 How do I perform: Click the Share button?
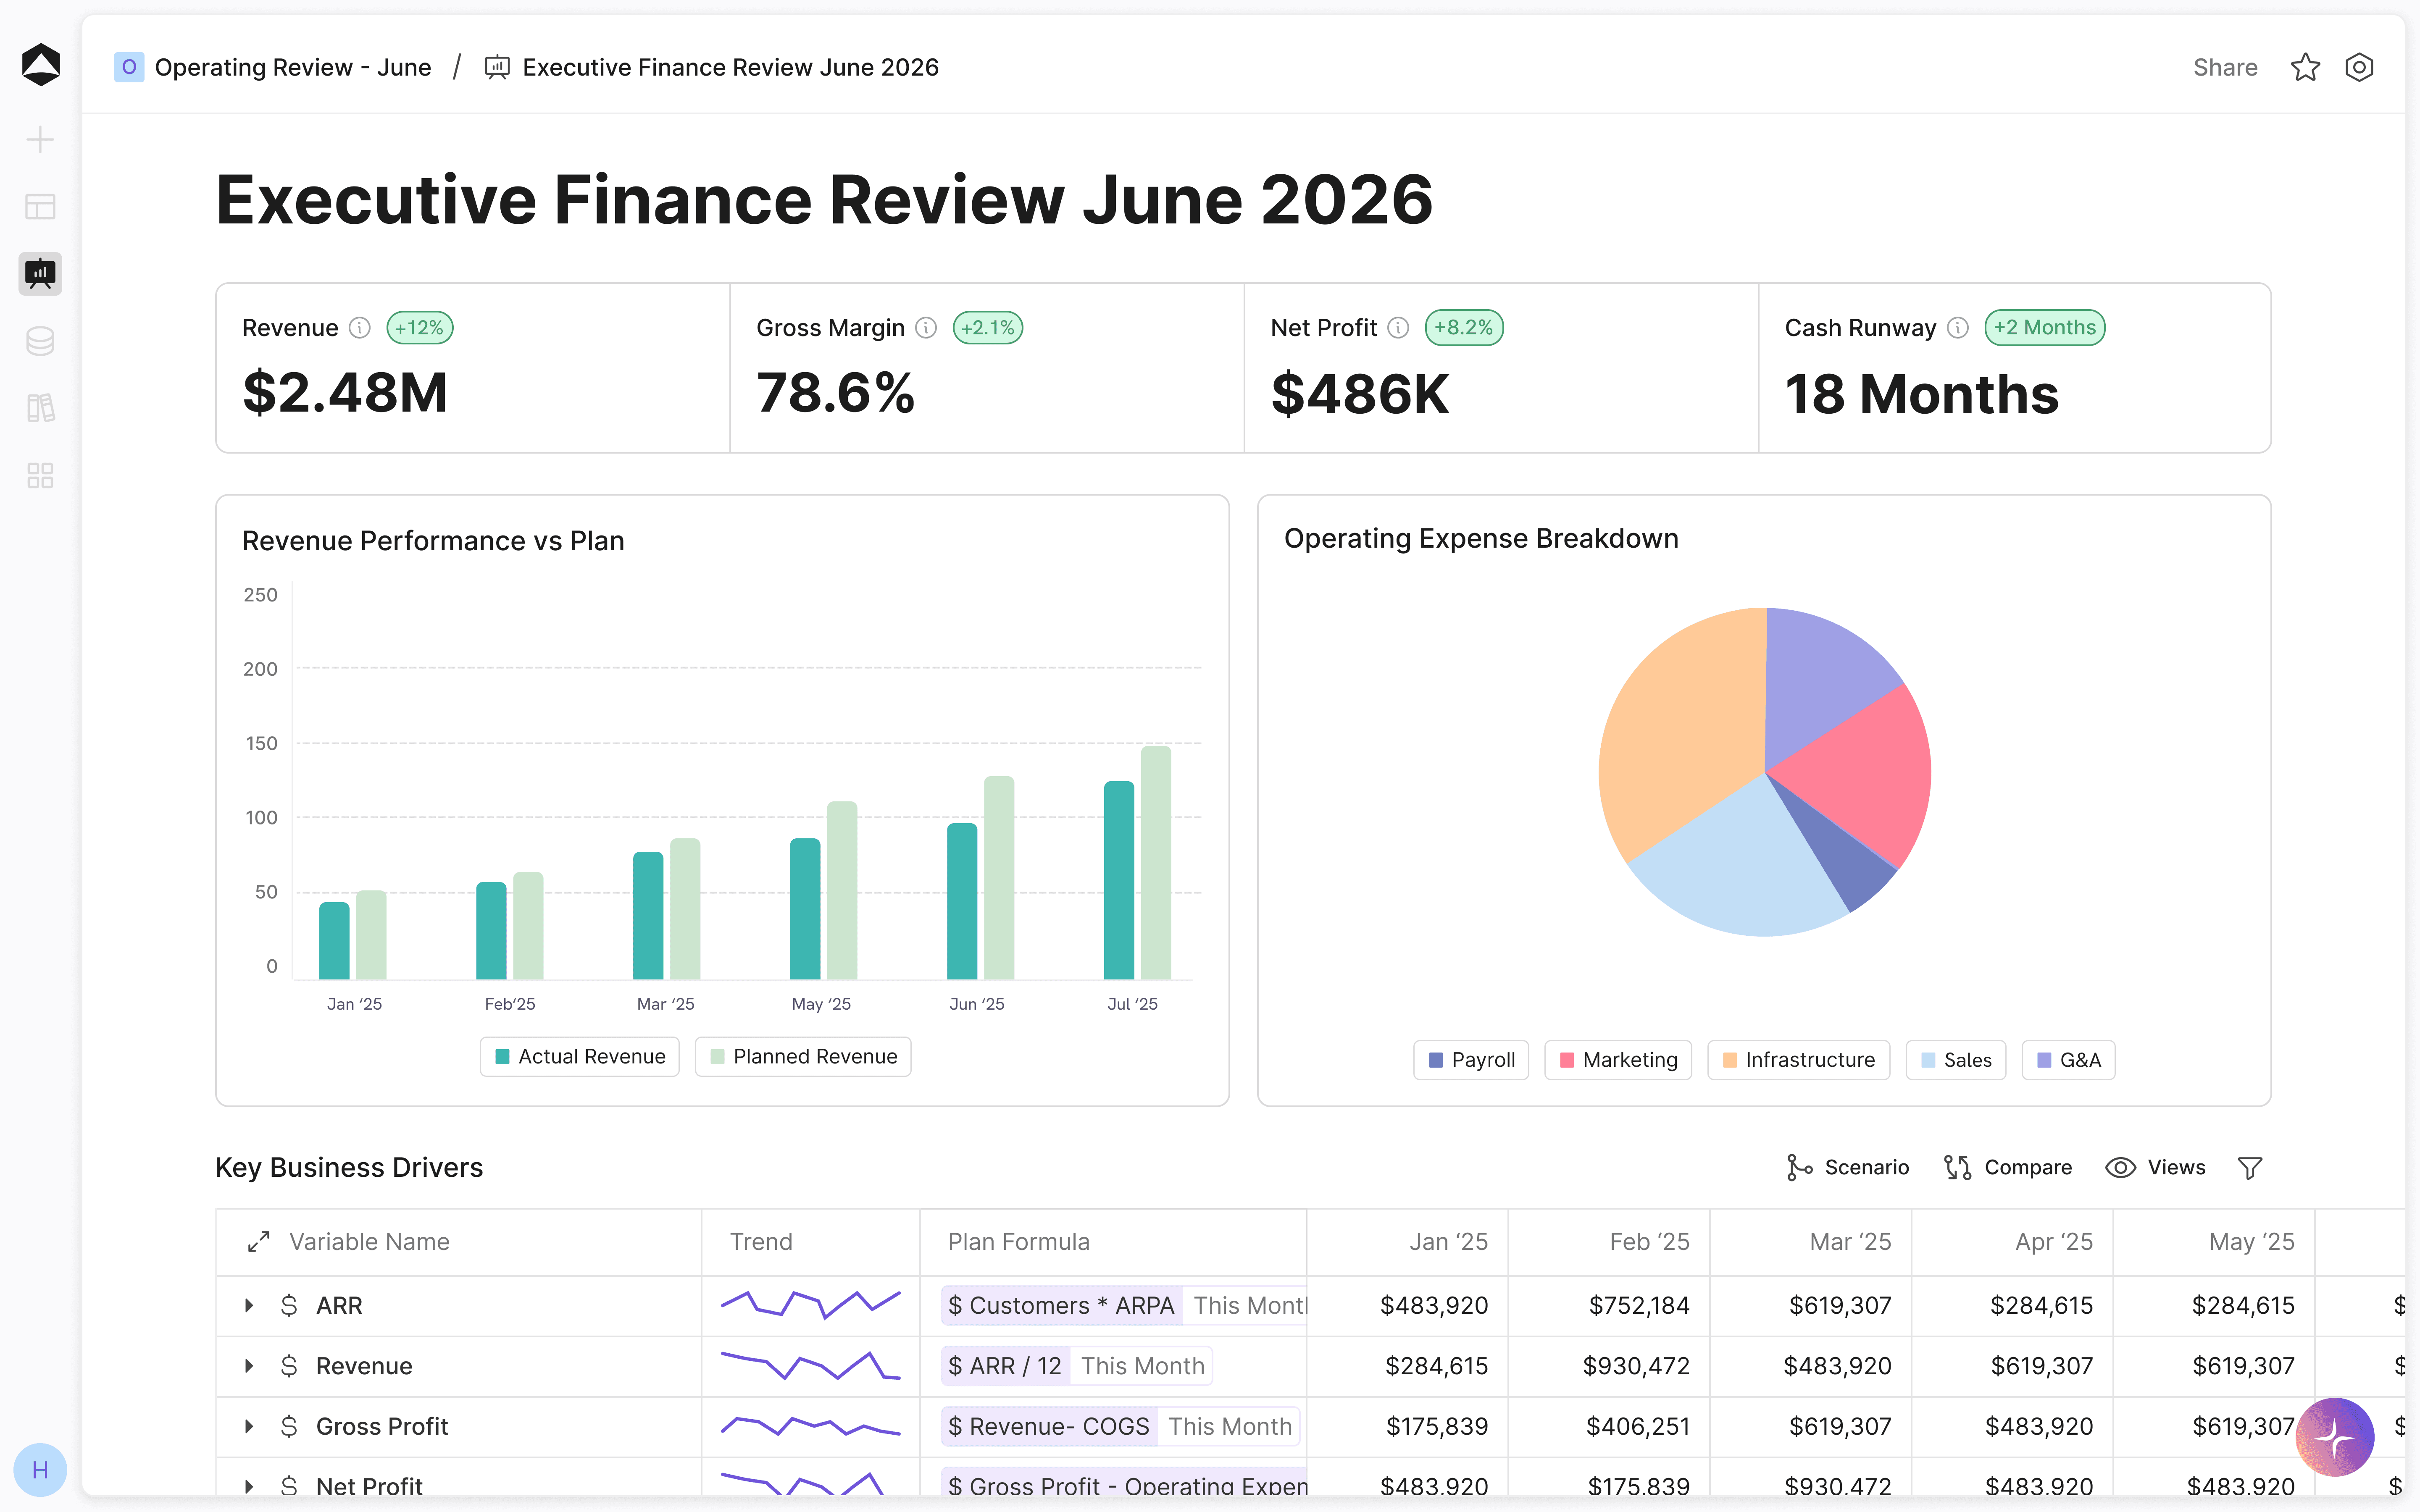[2225, 67]
